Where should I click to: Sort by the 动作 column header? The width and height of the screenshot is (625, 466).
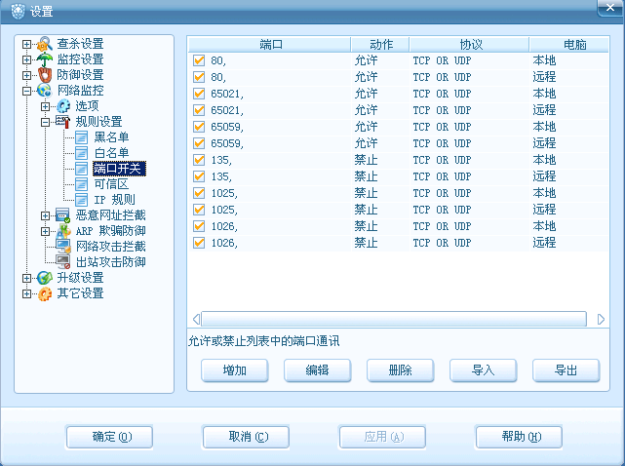pos(380,45)
